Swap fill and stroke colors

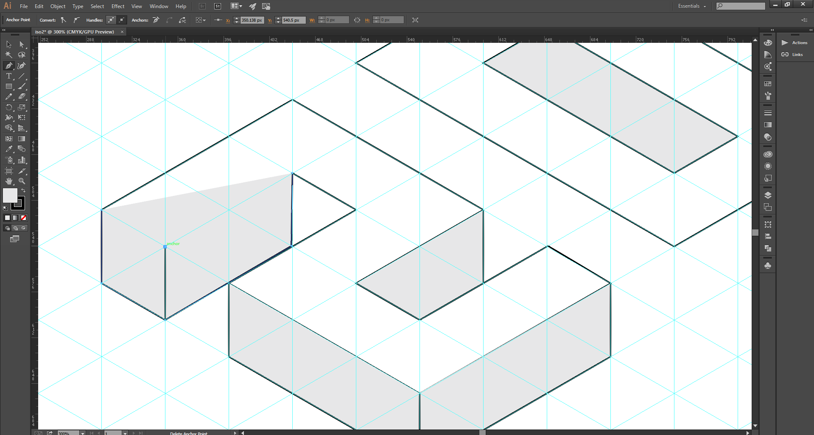[x=24, y=190]
